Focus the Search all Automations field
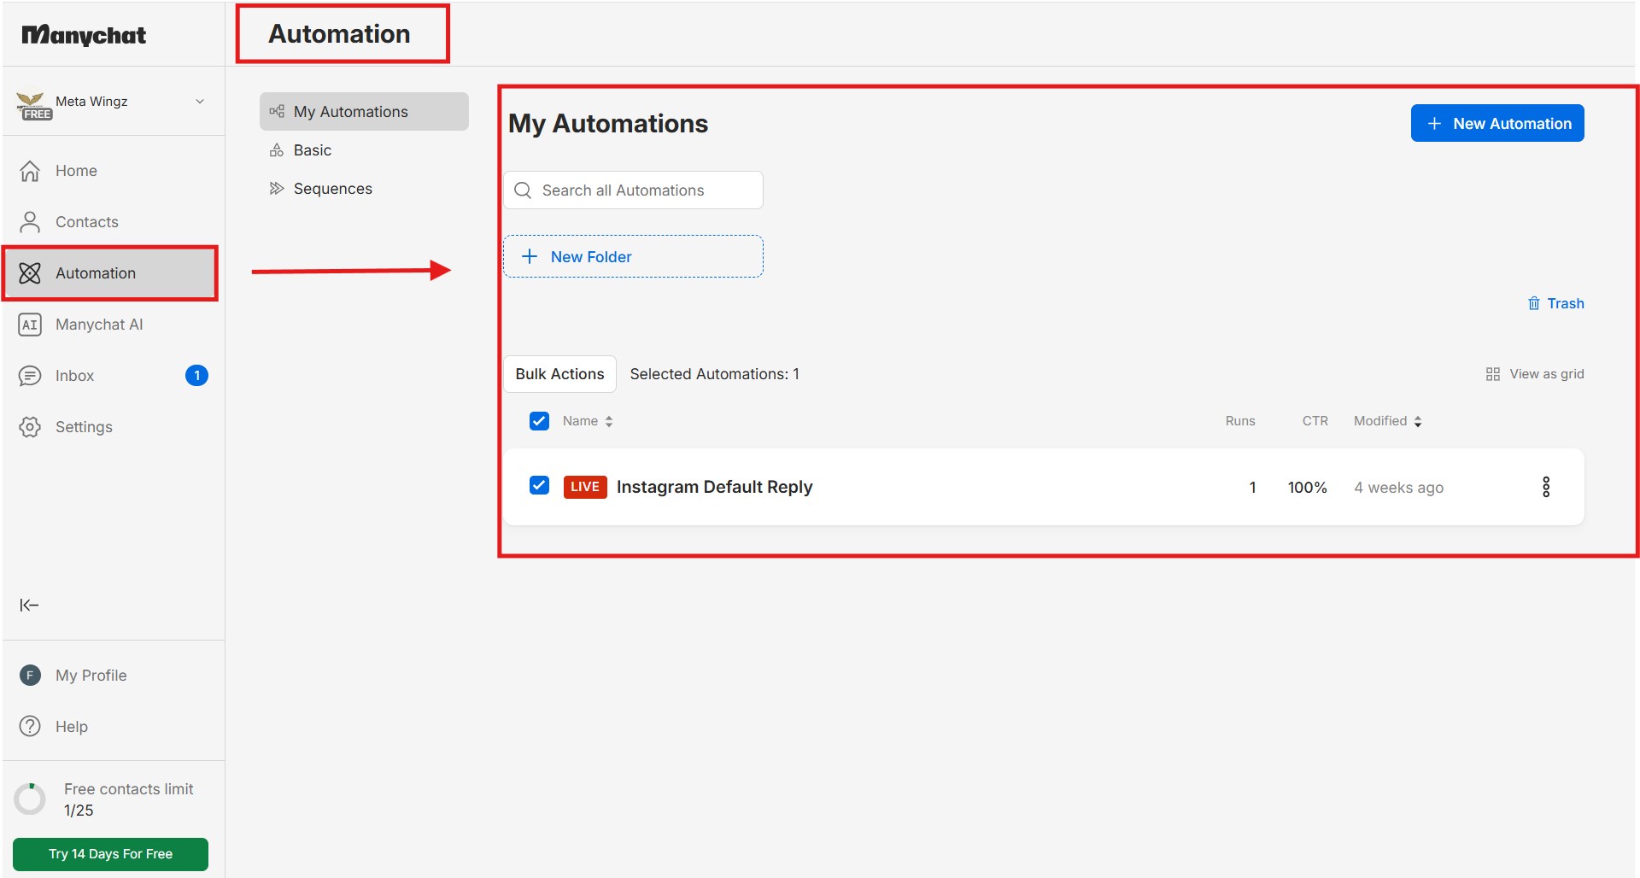The height and width of the screenshot is (878, 1640). [x=633, y=190]
